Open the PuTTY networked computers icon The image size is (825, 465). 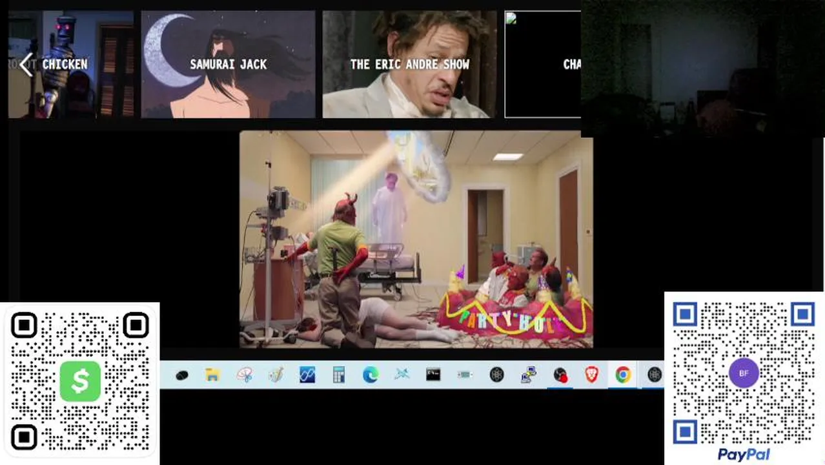point(529,375)
